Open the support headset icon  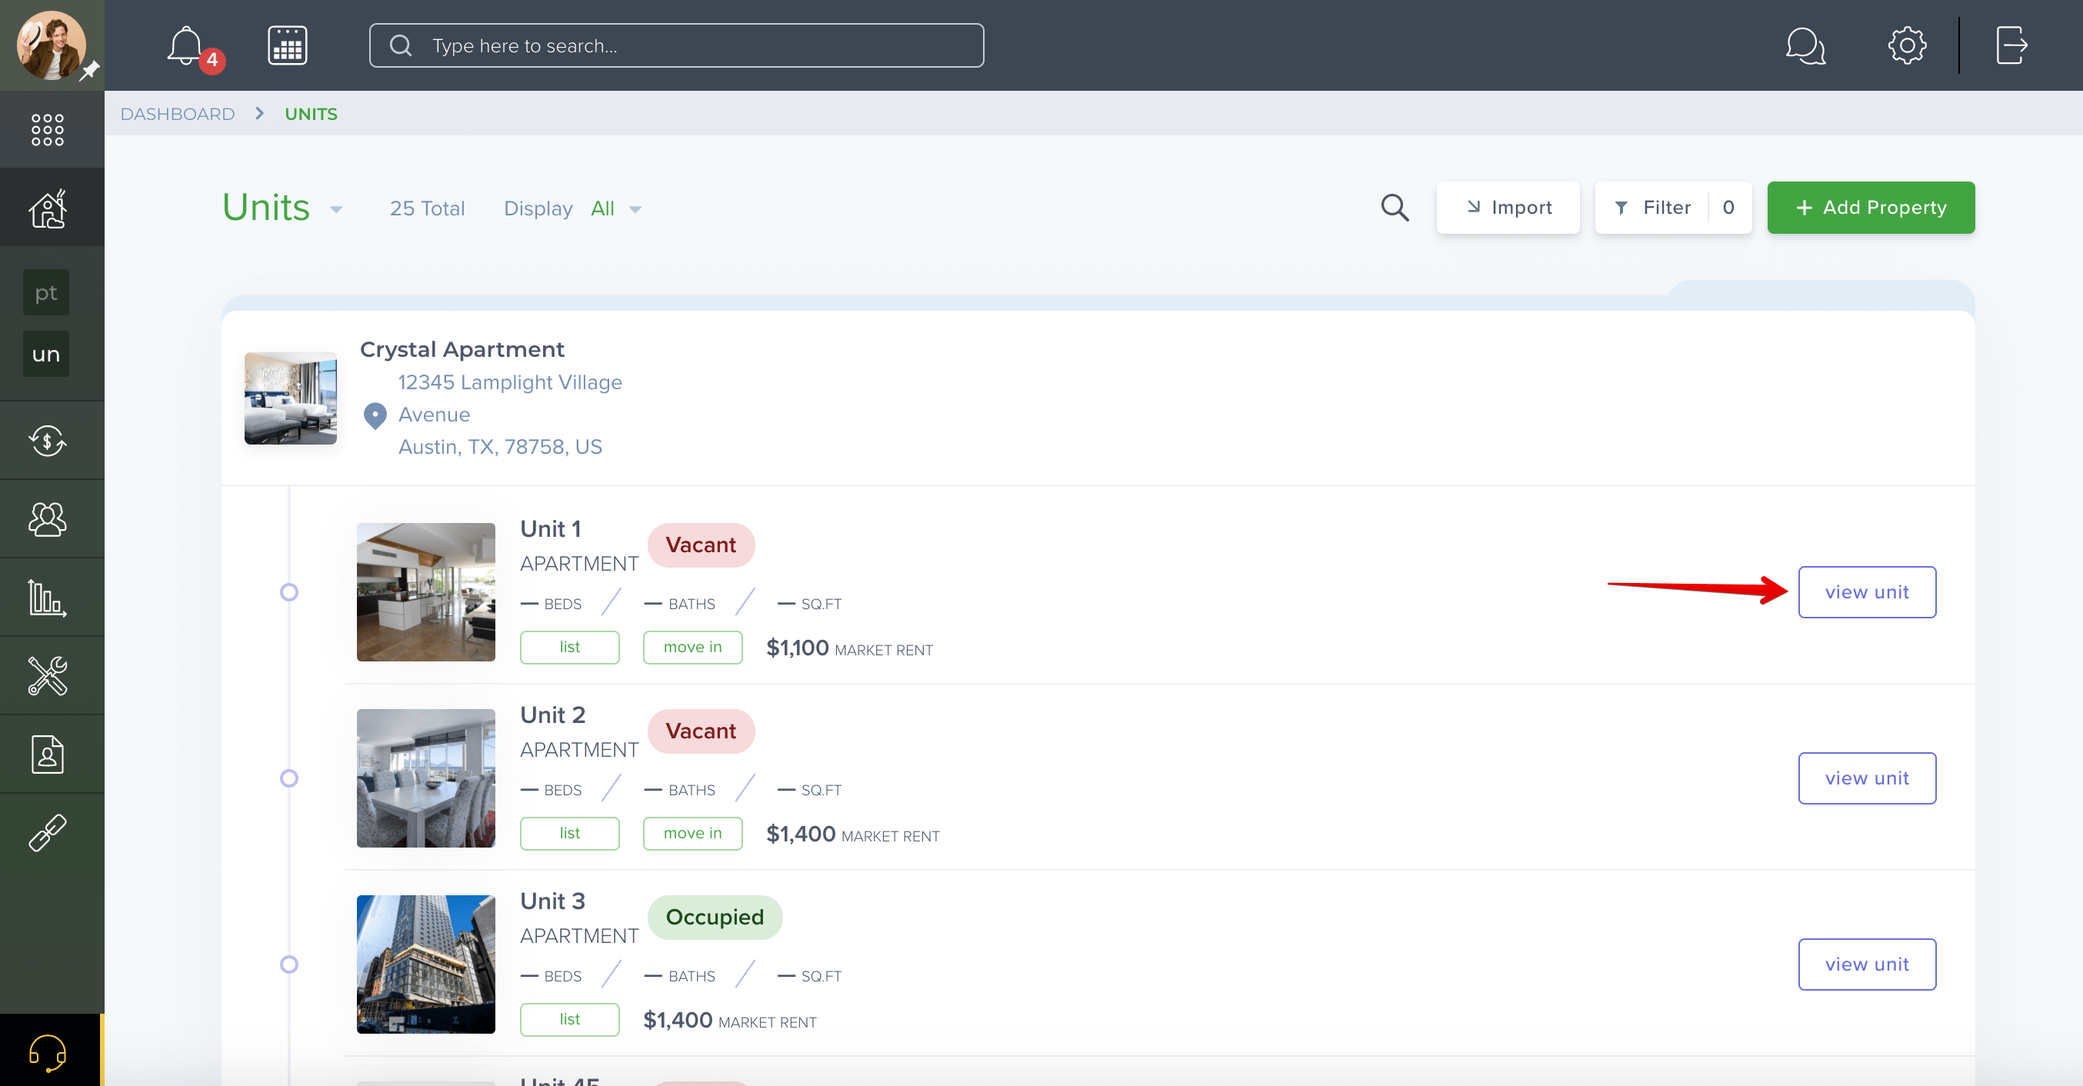[47, 1052]
